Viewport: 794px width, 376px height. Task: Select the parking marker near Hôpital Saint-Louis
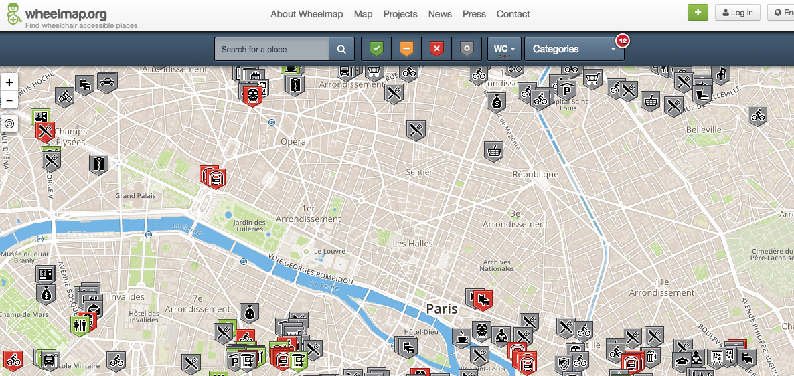coord(566,90)
